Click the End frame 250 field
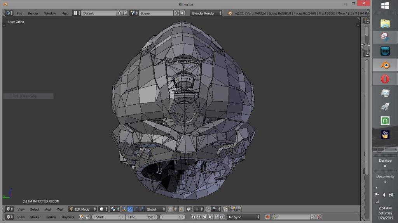 tap(142, 217)
